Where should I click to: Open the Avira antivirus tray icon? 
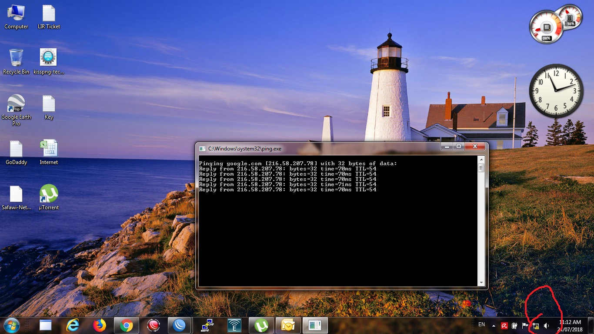[x=504, y=325]
